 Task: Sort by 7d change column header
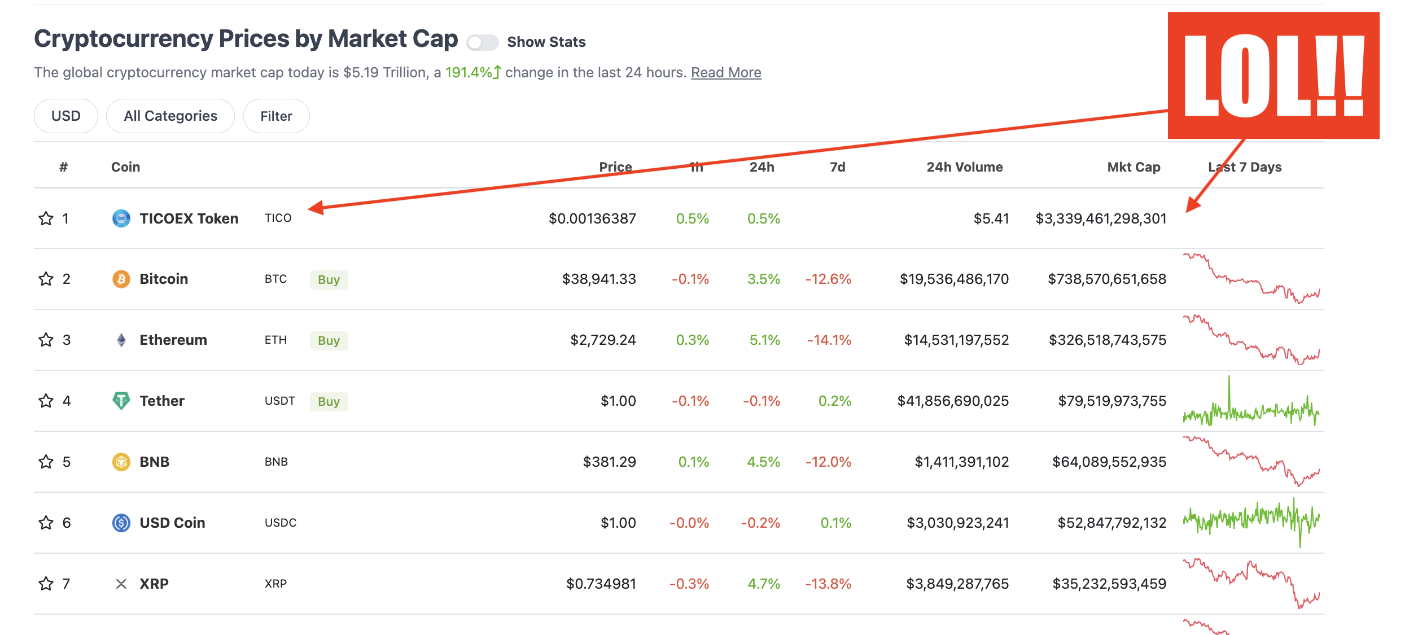coord(837,167)
